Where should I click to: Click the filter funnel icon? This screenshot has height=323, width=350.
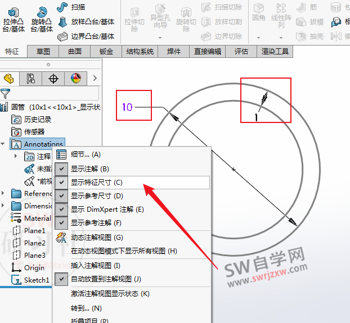pos(5,94)
